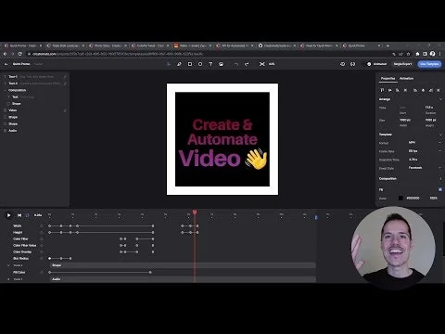This screenshot has width=445, height=334.
Task: Open the Format dropdown showing MP4
Action: (425, 143)
